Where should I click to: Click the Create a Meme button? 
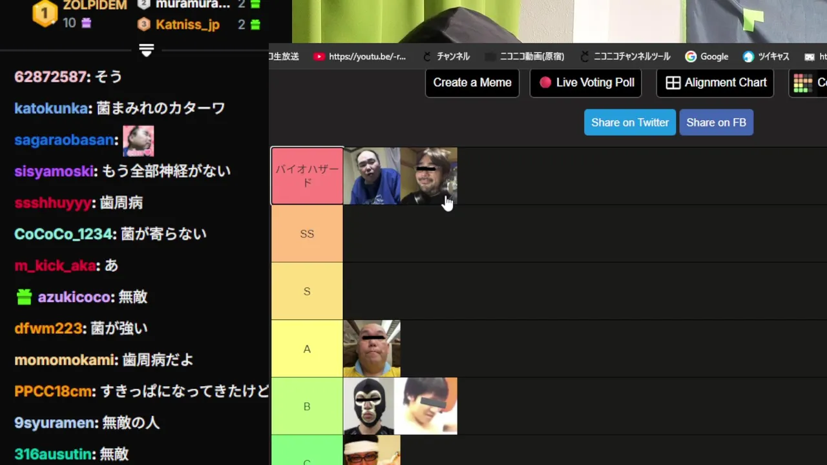[x=472, y=83]
